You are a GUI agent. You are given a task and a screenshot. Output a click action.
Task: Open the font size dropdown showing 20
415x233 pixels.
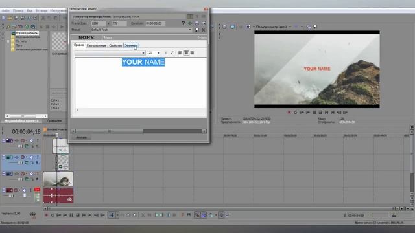coord(158,53)
